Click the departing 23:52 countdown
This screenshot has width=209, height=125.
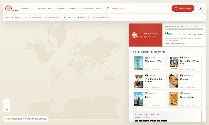click(148, 117)
